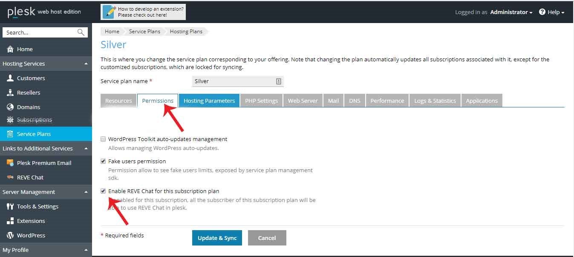Click the Plesk Premium Email envelope icon
574x257 pixels.
pos(10,163)
